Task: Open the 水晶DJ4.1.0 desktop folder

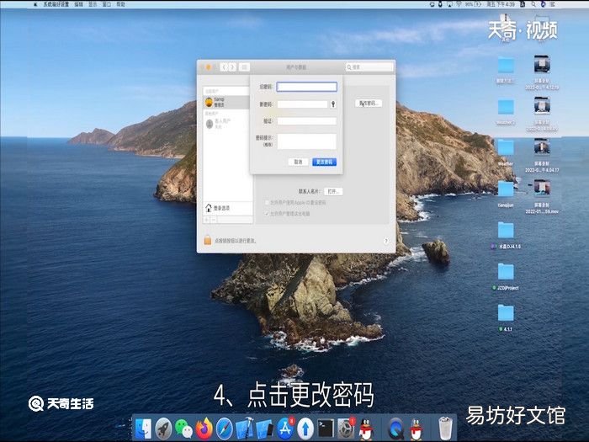Action: (x=506, y=230)
